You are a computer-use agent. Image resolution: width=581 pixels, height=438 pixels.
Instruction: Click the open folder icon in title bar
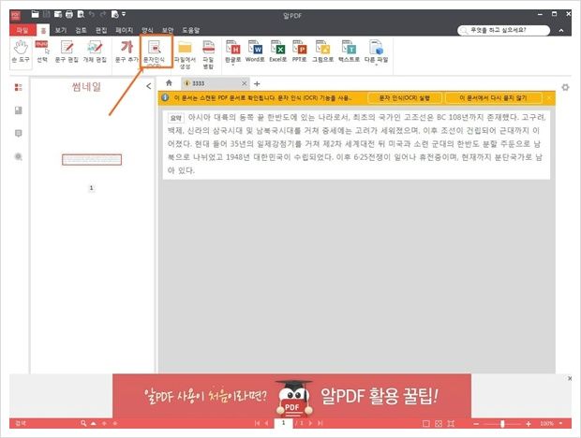pyautogui.click(x=36, y=14)
